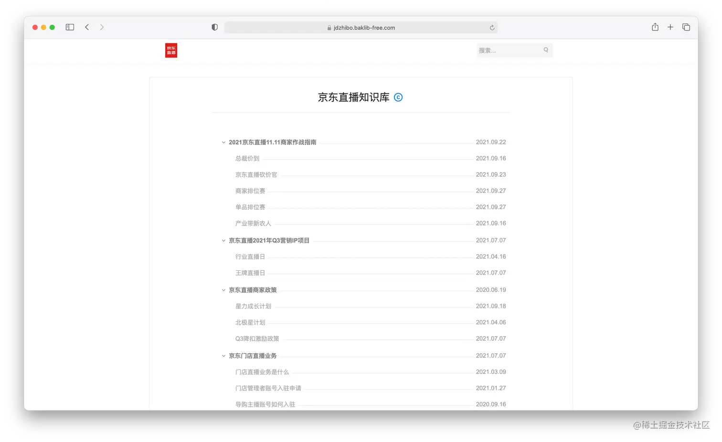Open the 京东直播砍价官 article
722x442 pixels.
256,175
